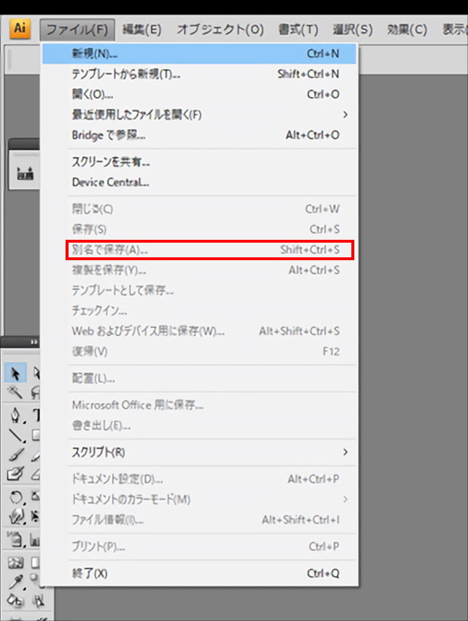Choose 別名で保存(A)... entry
The width and height of the screenshot is (468, 621).
[x=199, y=250]
